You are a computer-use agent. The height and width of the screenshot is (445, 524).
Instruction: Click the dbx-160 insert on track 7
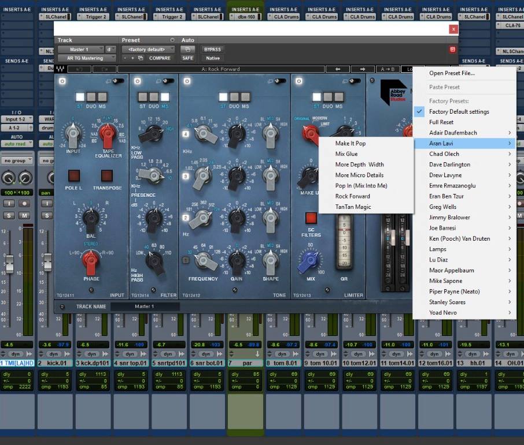pyautogui.click(x=246, y=16)
